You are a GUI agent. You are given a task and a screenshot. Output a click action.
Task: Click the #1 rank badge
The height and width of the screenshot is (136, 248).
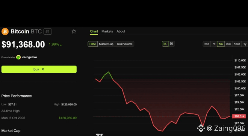tap(48, 32)
